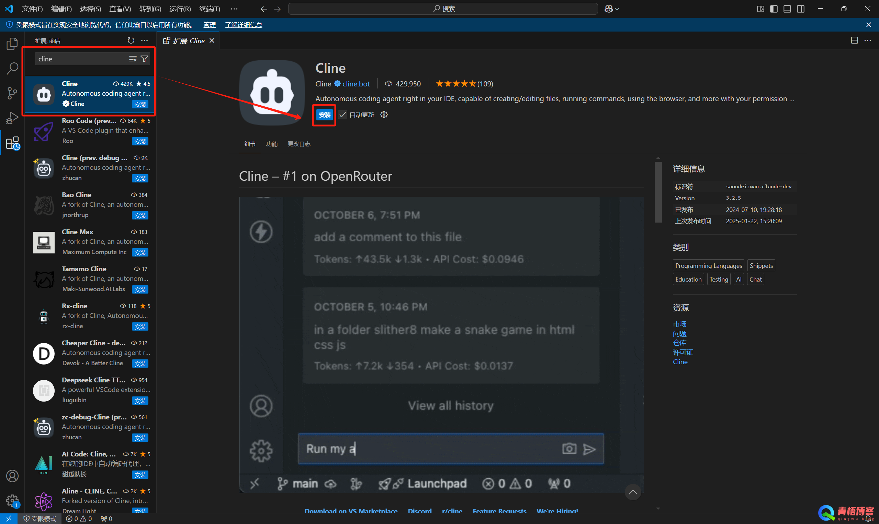Switch to the 细节 tab

pyautogui.click(x=250, y=144)
